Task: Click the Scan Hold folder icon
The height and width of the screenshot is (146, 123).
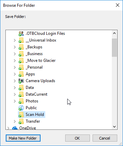Action: pos(21,115)
